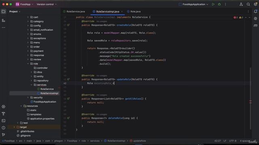Screen dimensions: 259x145
Task: Run FoodAppApplication with the play icon
Action: point(213,4)
